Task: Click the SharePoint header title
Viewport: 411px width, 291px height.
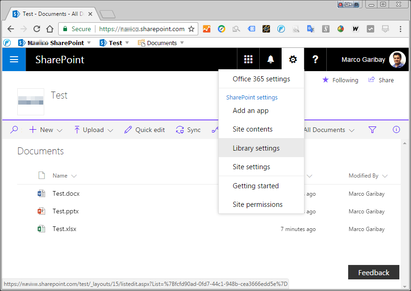Action: click(x=60, y=60)
